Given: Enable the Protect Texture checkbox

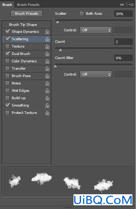Looking at the screenshot, I should click(7, 113).
